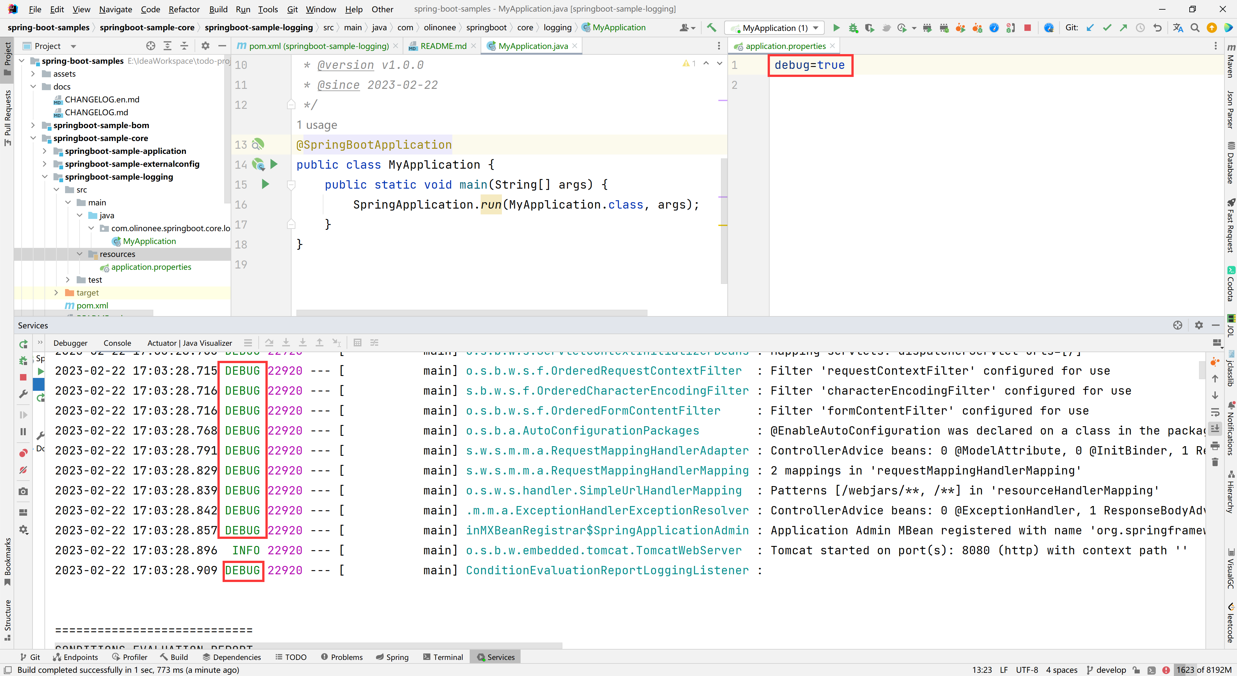Image resolution: width=1237 pixels, height=676 pixels.
Task: Stop the running application with red square
Action: tap(1028, 28)
